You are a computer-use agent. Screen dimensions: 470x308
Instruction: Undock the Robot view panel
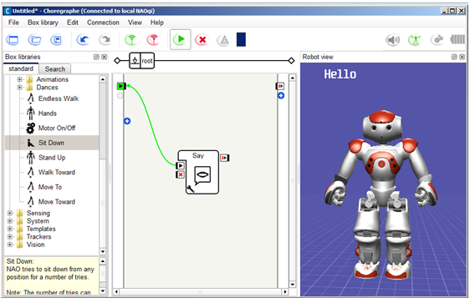pyautogui.click(x=454, y=57)
